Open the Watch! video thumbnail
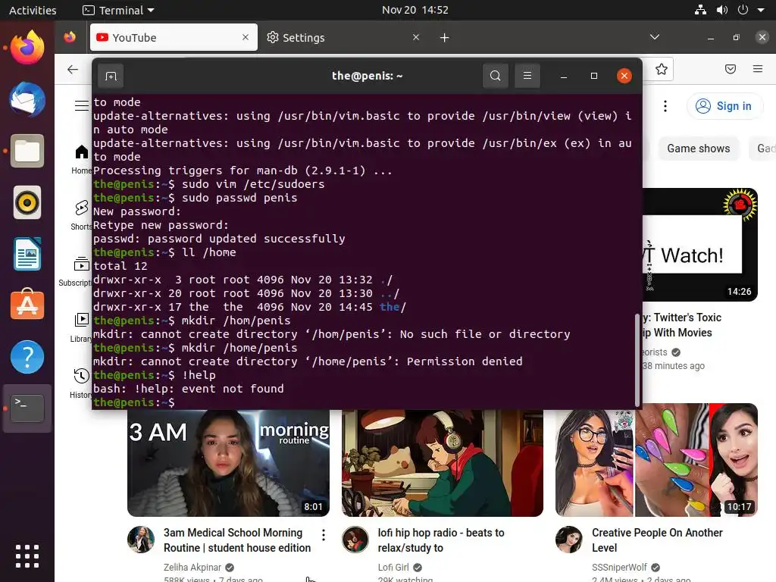This screenshot has height=582, width=776. click(x=699, y=245)
